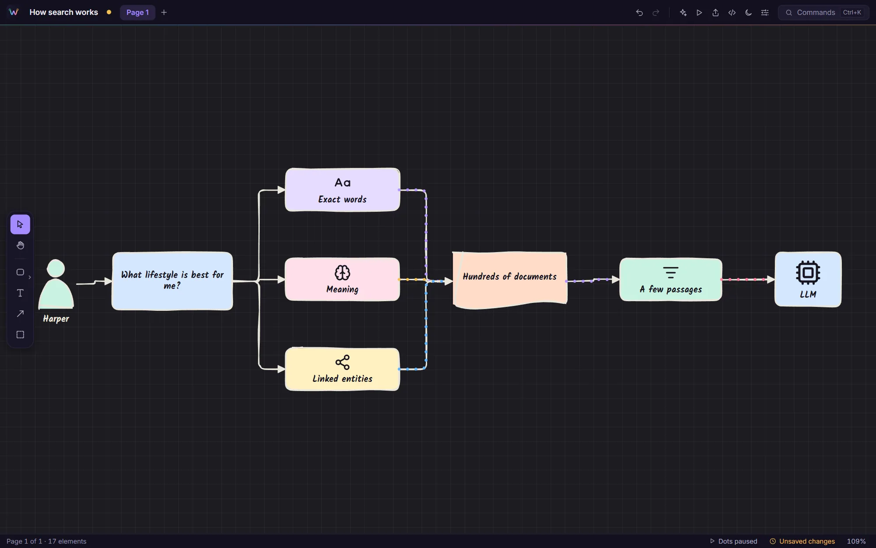Expand the shape tool options chevron
The image size is (876, 548).
pyautogui.click(x=30, y=277)
